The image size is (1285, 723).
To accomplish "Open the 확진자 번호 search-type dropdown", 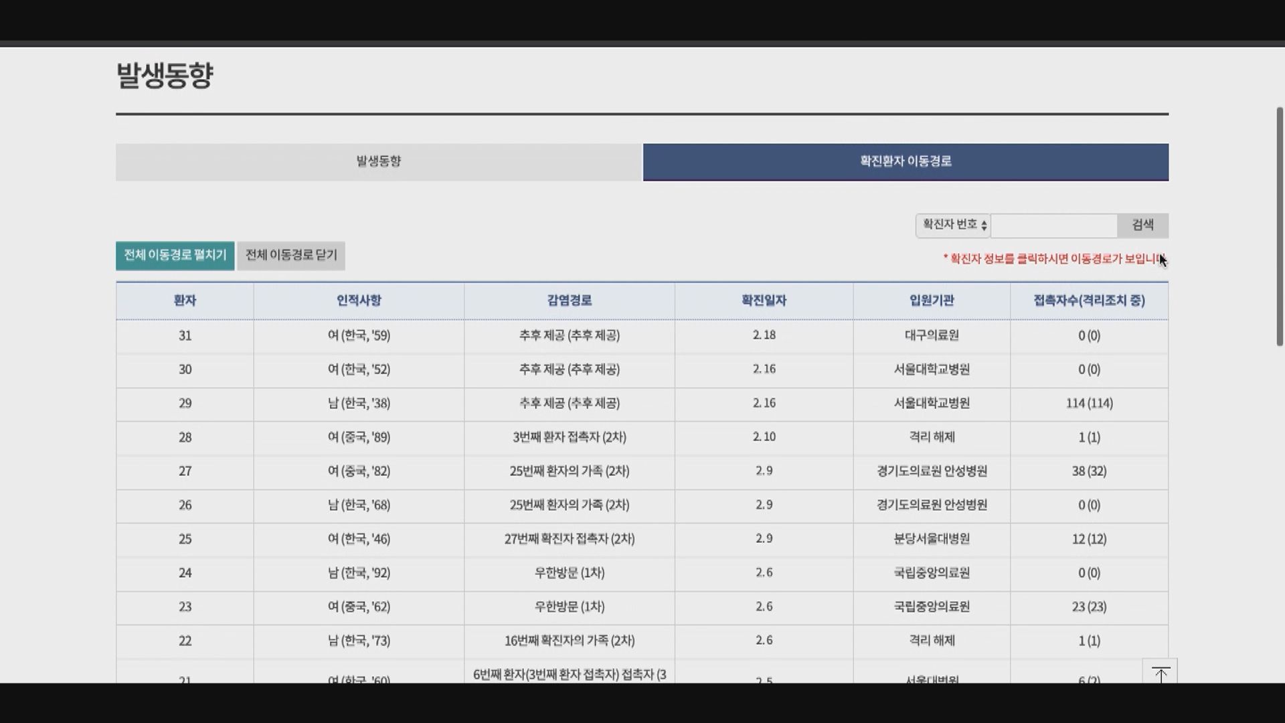I will (x=953, y=225).
